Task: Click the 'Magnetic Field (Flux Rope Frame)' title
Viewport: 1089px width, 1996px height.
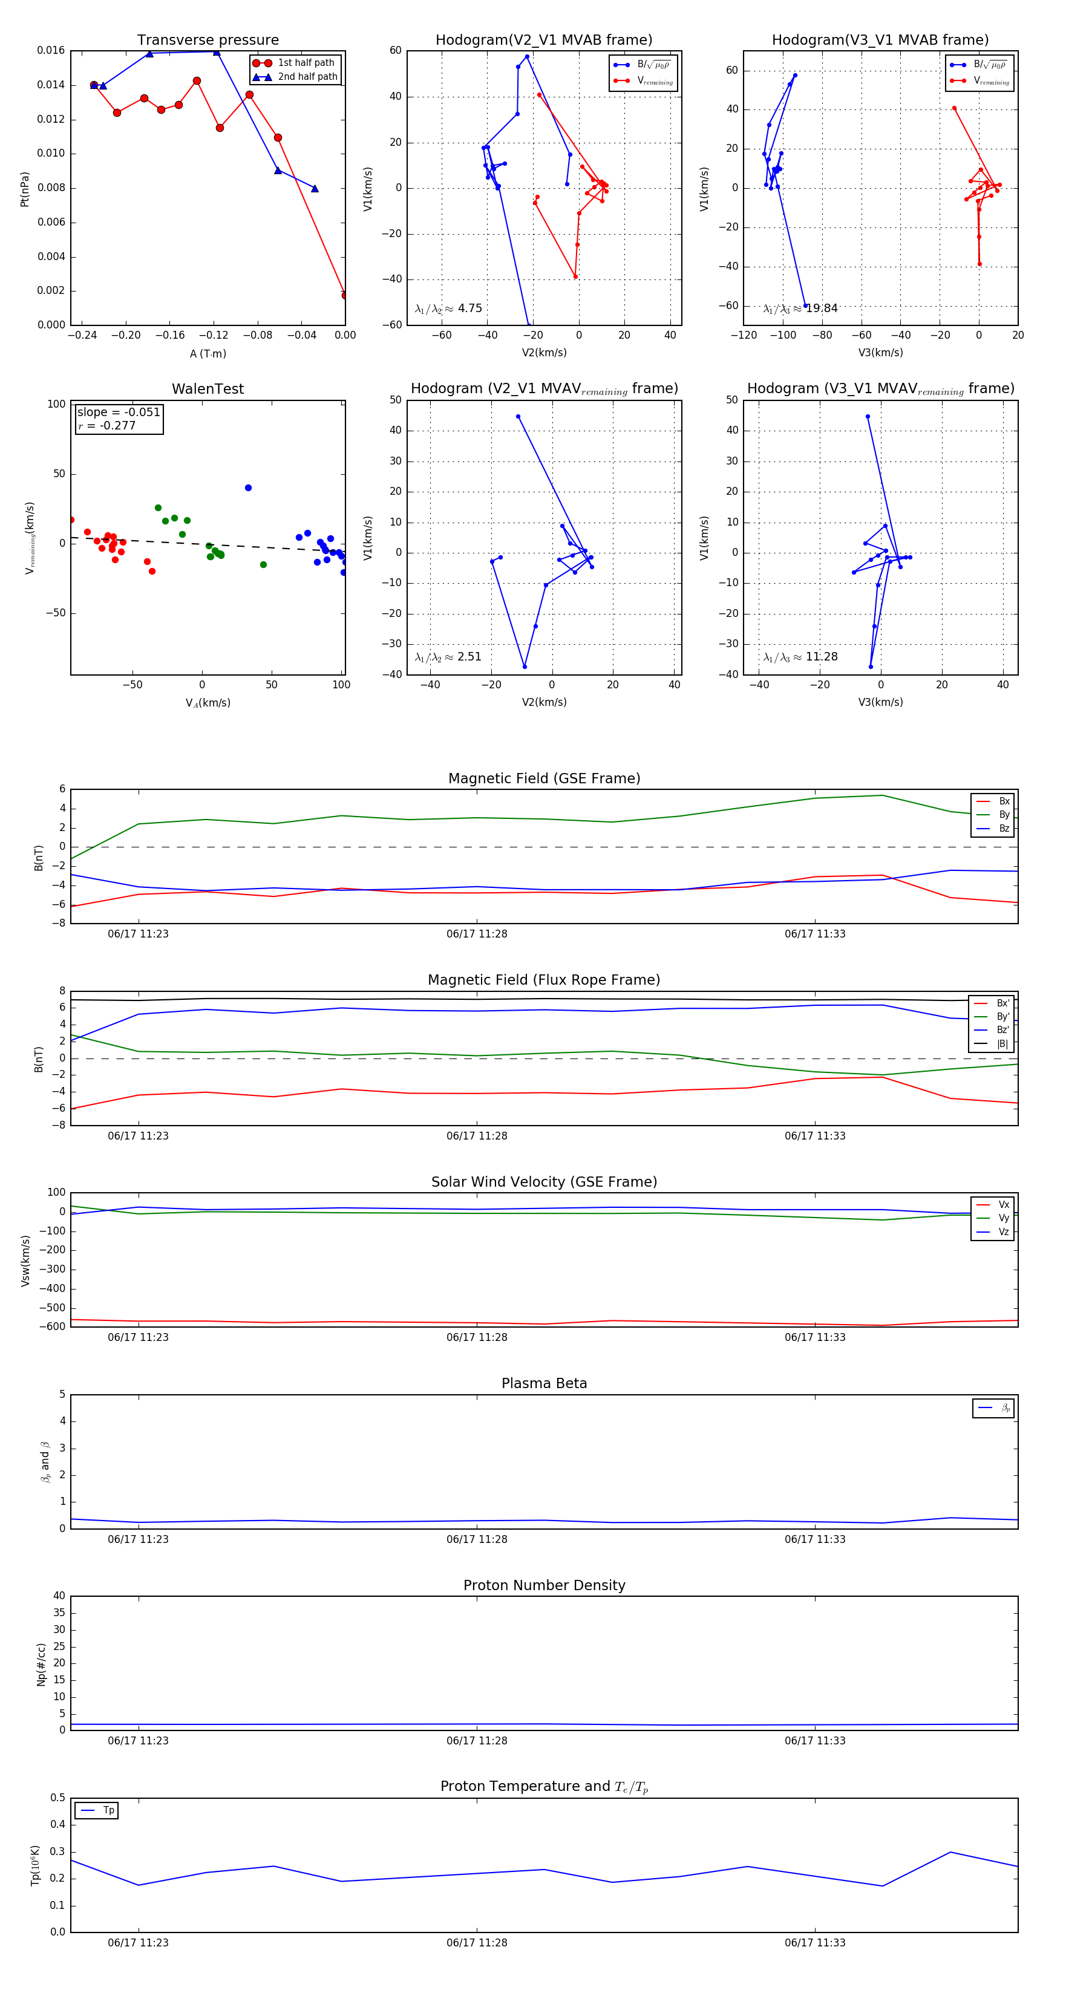Action: (544, 980)
